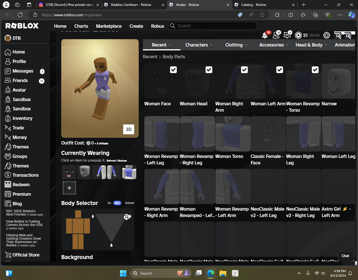
Task: Expand the Head & Body dropdown
Action: (311, 45)
